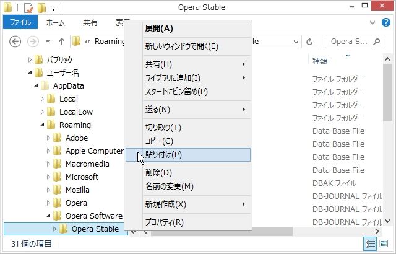Go up one folder level
This screenshot has height=254, width=396.
coord(62,42)
